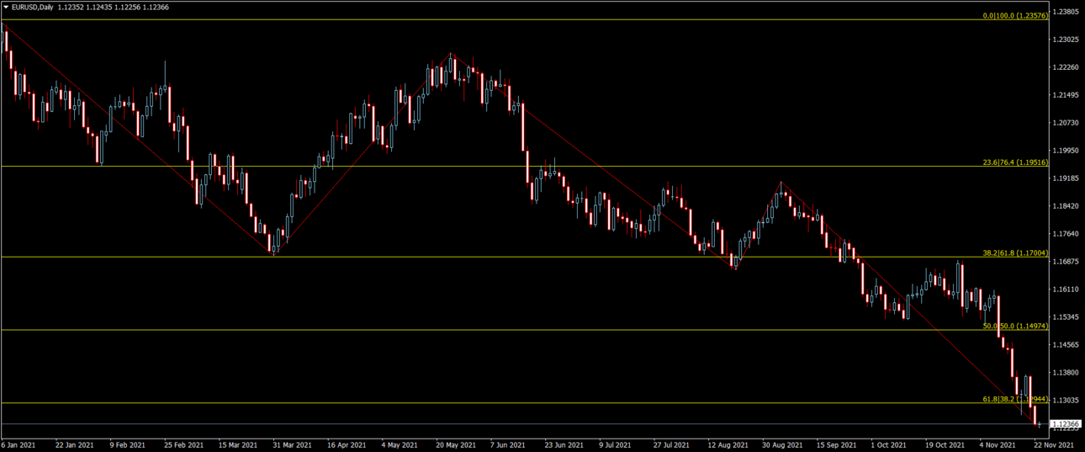Click the 1.15345 price axis label
Image resolution: width=1085 pixels, height=452 pixels.
click(x=1066, y=317)
